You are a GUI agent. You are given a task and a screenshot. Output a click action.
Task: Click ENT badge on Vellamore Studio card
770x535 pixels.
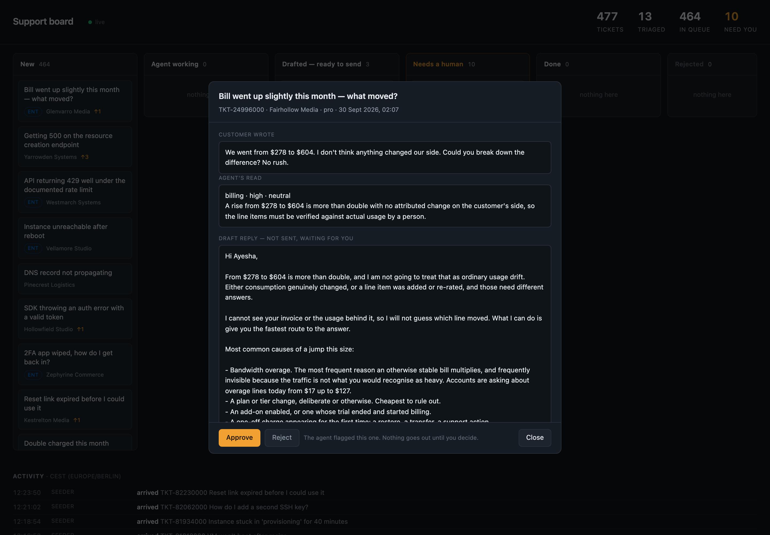tap(33, 248)
